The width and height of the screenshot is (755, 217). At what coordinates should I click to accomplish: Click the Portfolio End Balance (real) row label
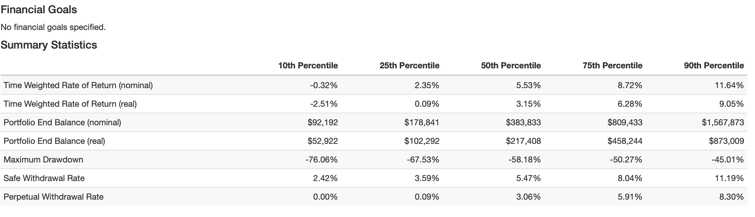[54, 141]
